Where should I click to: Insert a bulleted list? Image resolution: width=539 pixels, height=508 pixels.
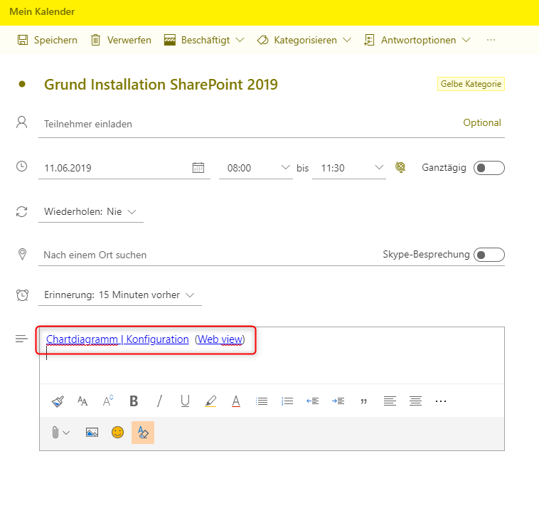point(262,401)
